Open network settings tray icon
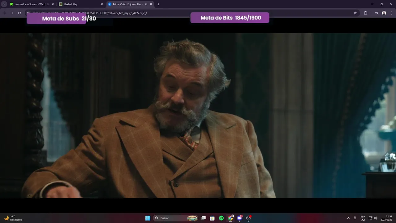The height and width of the screenshot is (223, 396). point(371,218)
